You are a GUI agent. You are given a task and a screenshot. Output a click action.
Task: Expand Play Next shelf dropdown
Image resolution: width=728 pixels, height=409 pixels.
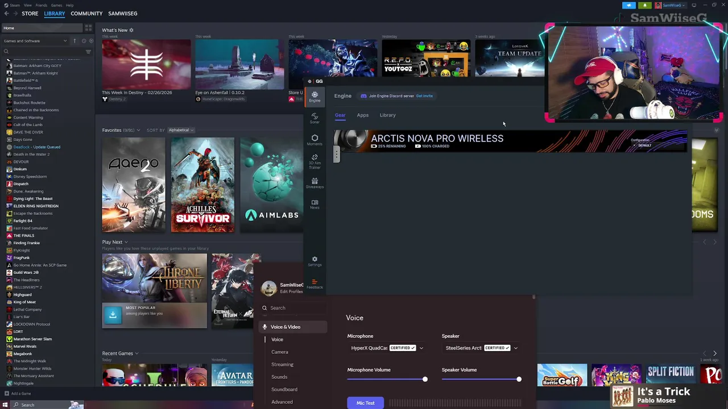point(126,242)
